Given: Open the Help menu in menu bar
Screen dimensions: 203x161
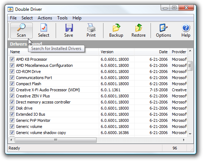Looking at the screenshot, I should (x=77, y=18).
